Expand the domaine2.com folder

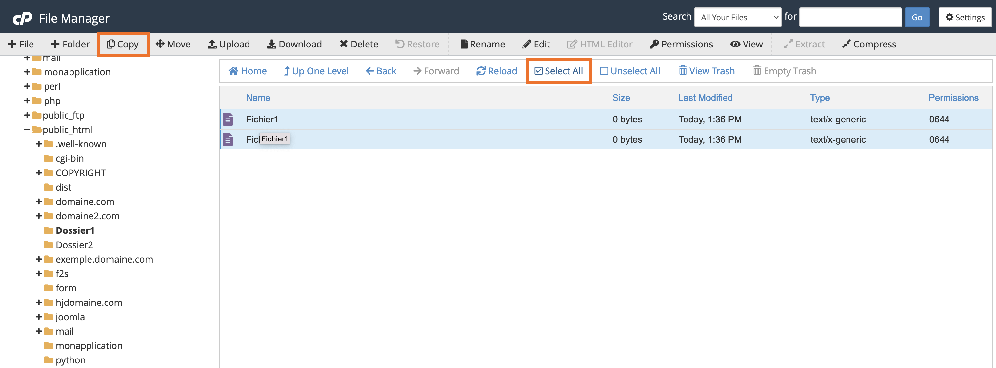(x=39, y=216)
